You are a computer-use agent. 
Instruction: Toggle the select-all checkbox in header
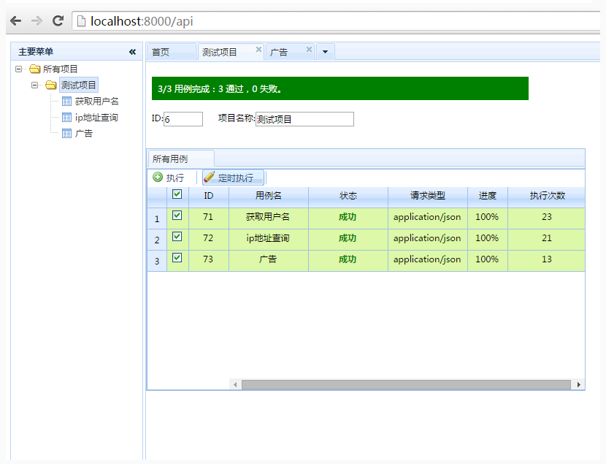pos(177,194)
